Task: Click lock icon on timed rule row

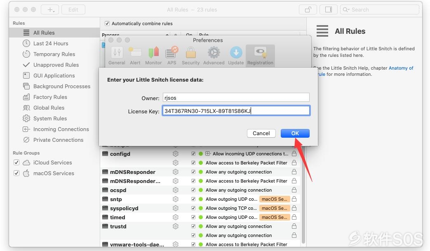Action: pyautogui.click(x=294, y=217)
